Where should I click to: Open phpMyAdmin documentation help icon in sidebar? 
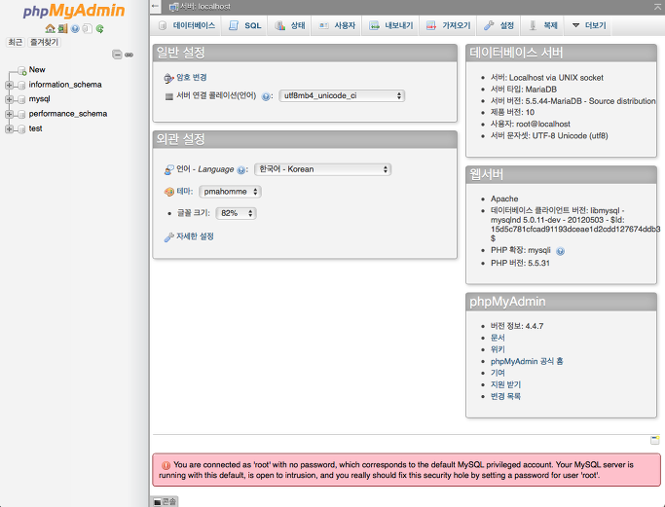(75, 29)
